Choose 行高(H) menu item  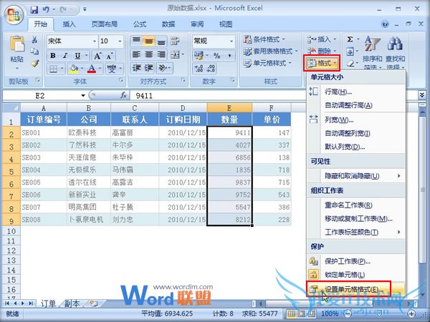(x=356, y=92)
